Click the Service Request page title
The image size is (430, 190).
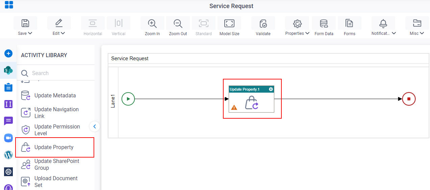(231, 6)
